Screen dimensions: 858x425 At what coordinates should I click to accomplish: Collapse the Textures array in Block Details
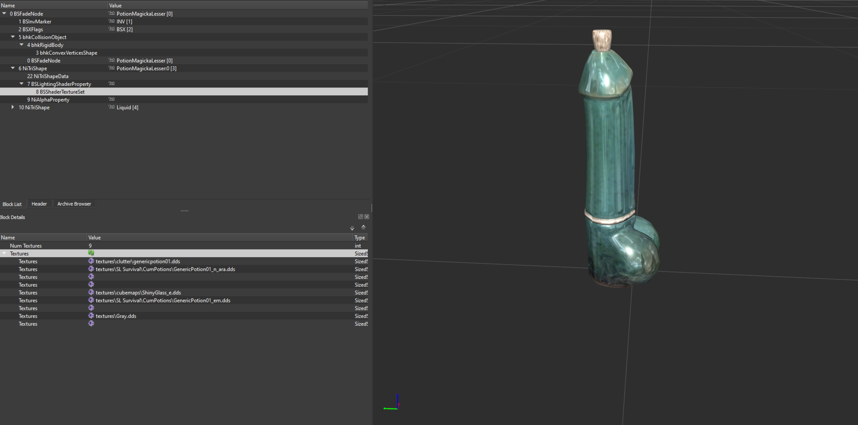(4, 253)
